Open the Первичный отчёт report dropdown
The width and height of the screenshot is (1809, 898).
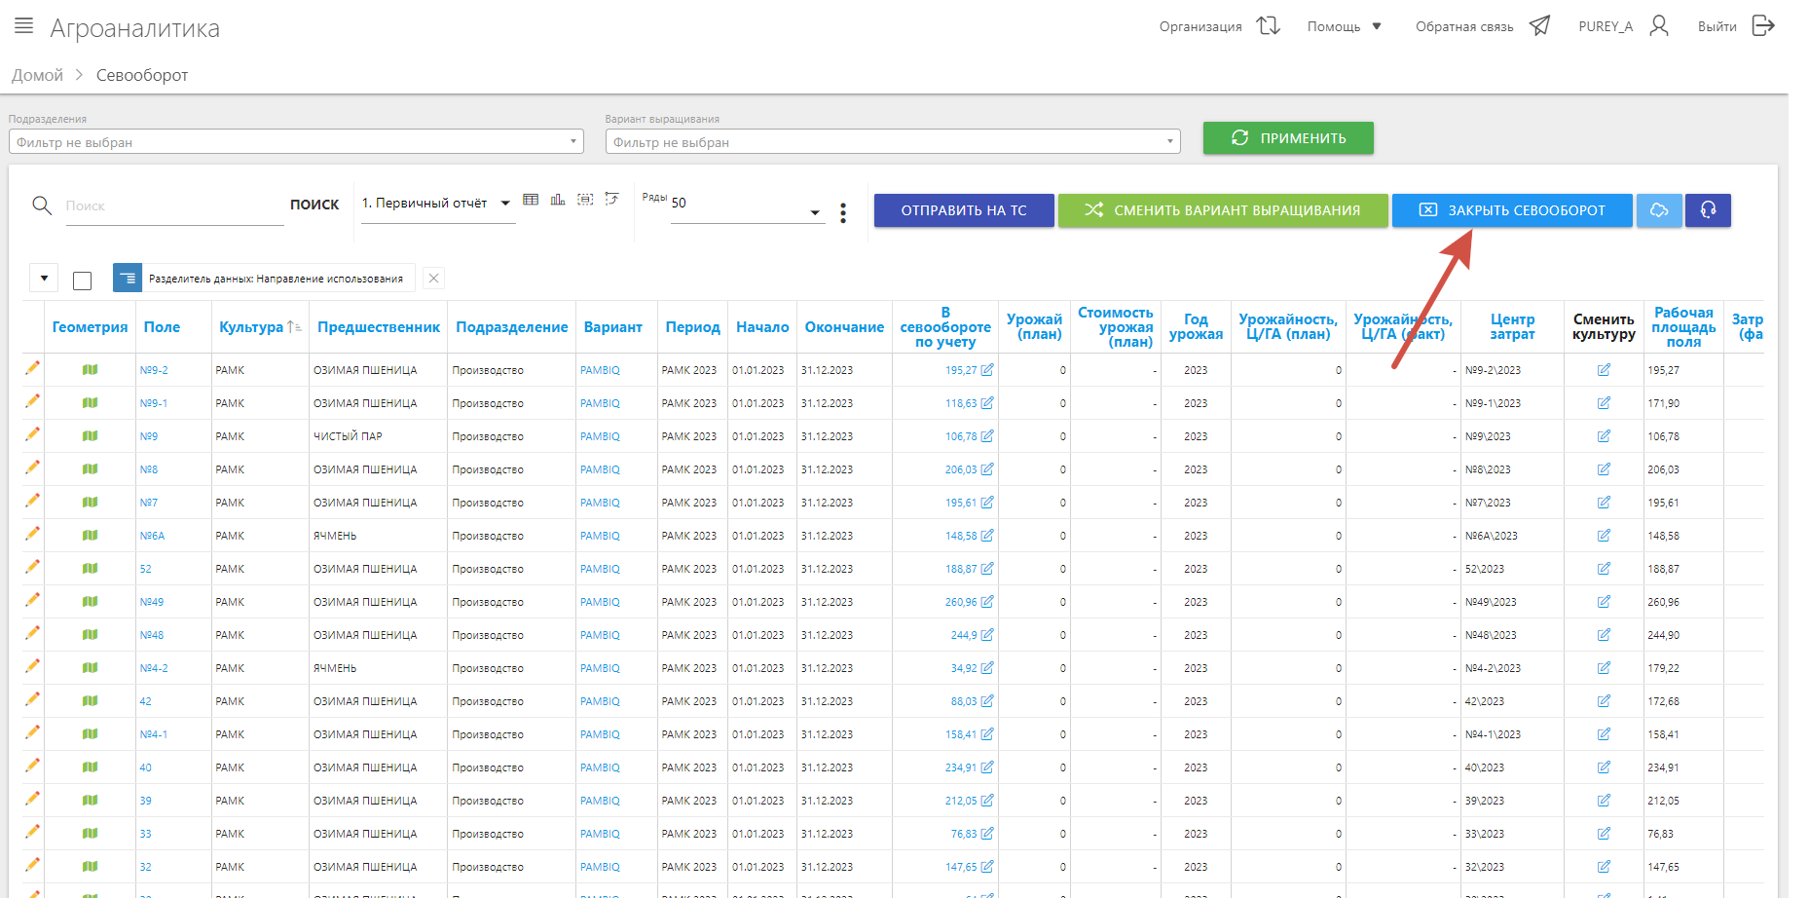(437, 204)
